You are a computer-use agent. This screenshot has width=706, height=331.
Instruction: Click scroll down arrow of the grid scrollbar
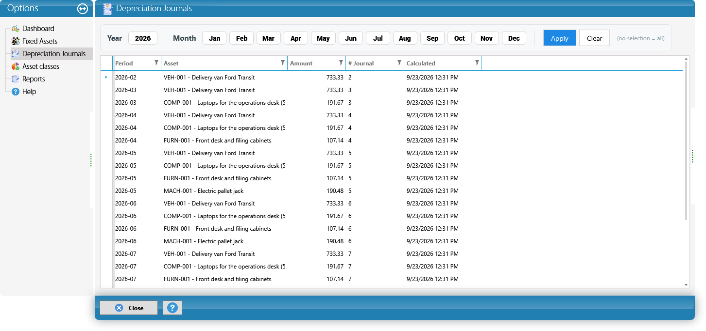(x=686, y=285)
